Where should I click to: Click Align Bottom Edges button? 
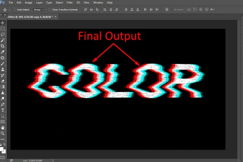pyautogui.click(x=97, y=10)
